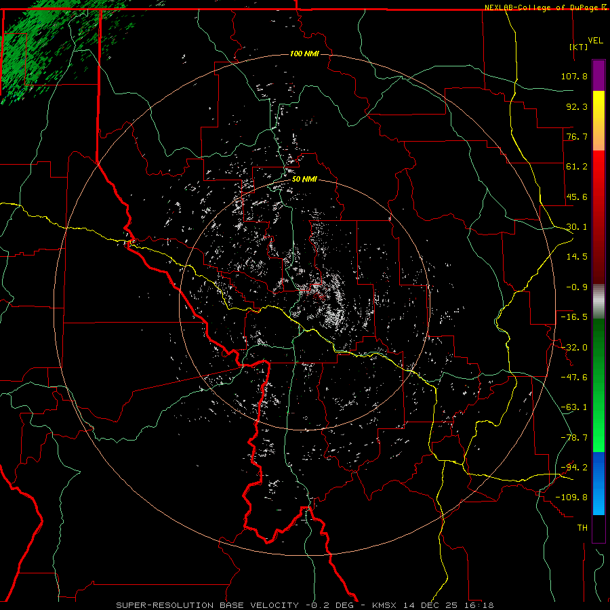610x610 pixels.
Task: Click the VEL label above the color scale
Action: click(595, 40)
